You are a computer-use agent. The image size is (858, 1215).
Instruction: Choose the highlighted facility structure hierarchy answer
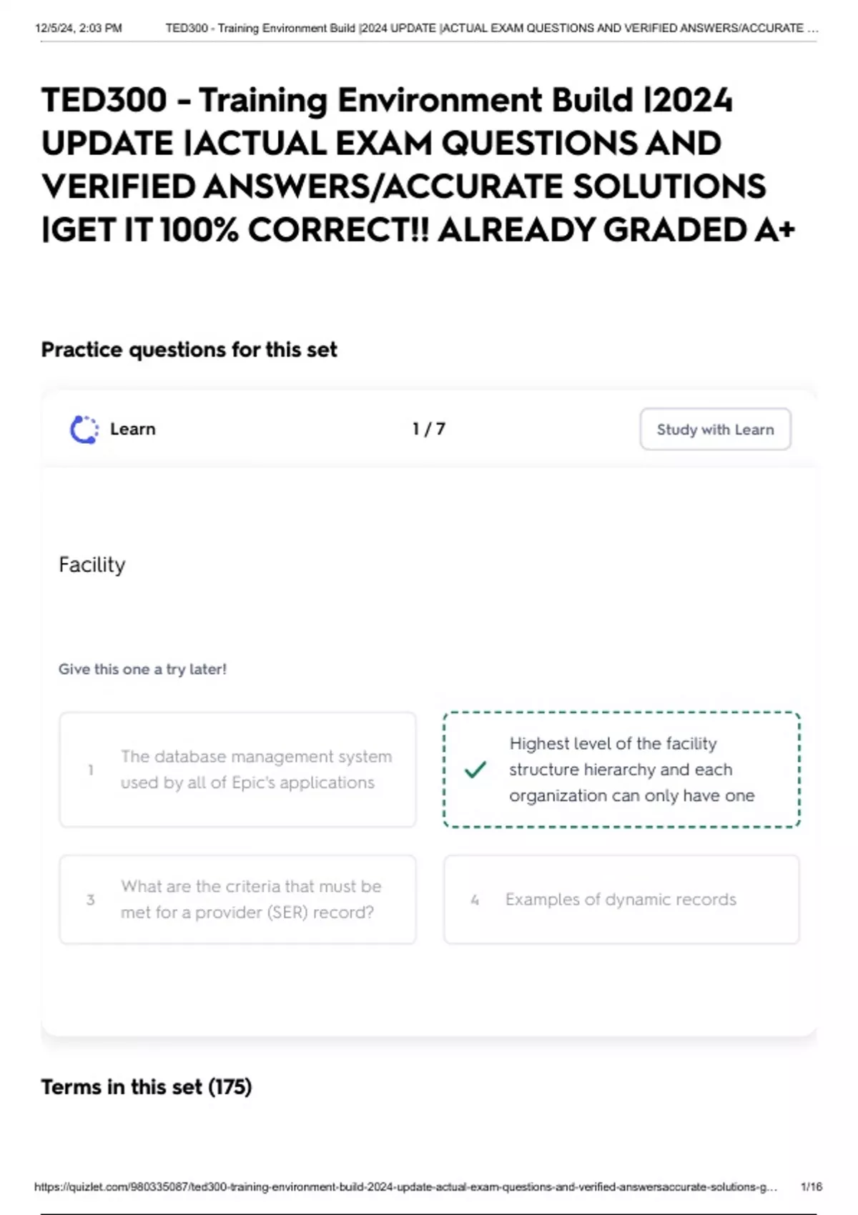point(621,769)
